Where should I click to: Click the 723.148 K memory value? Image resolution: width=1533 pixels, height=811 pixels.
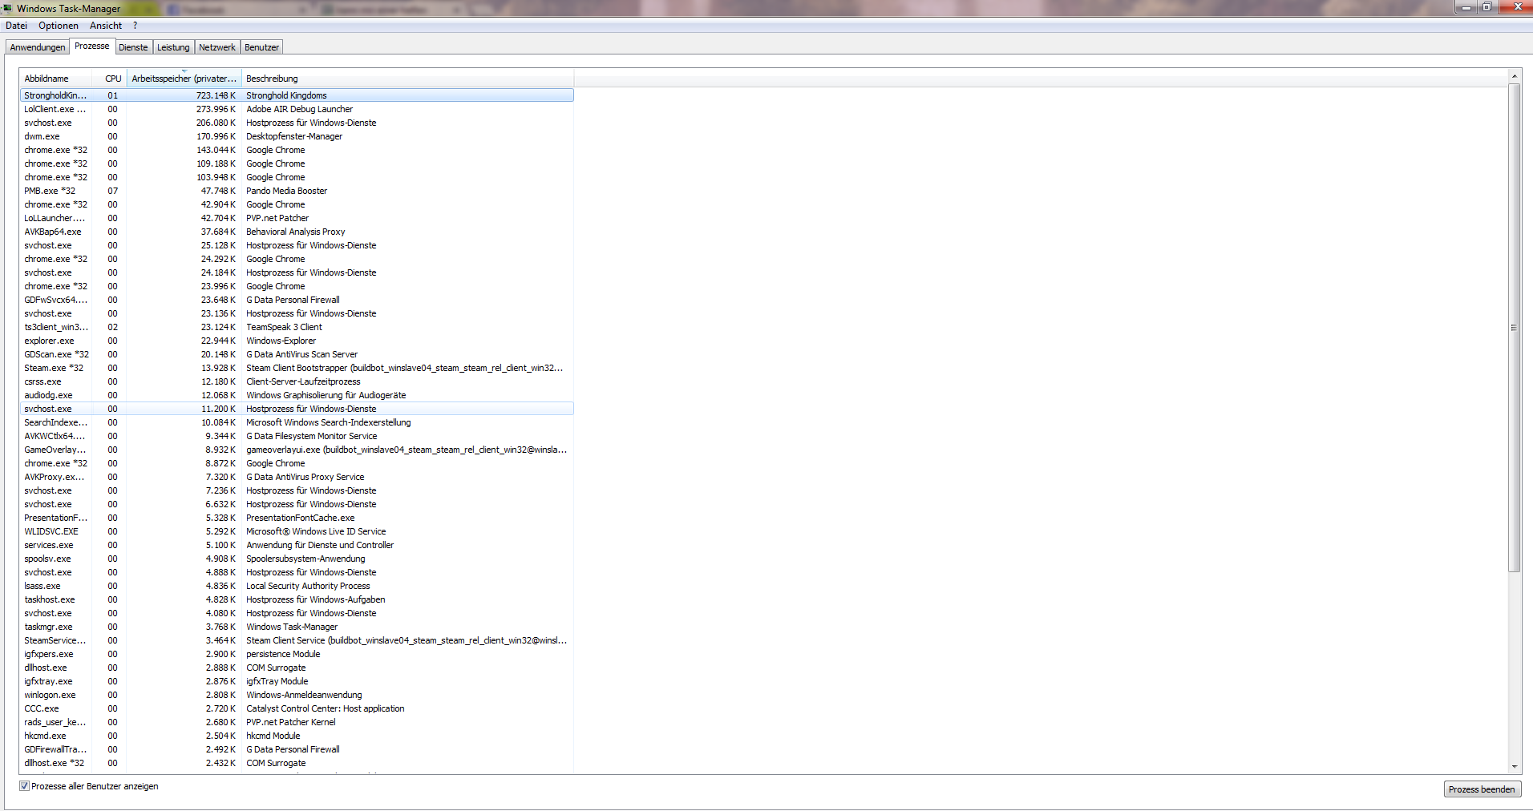point(216,95)
